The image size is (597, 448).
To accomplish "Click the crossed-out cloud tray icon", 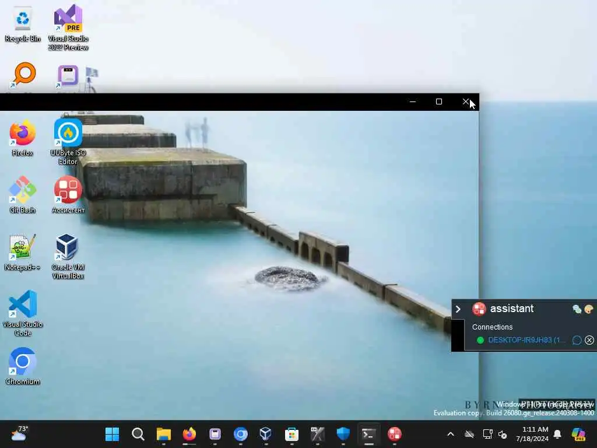I will point(469,434).
